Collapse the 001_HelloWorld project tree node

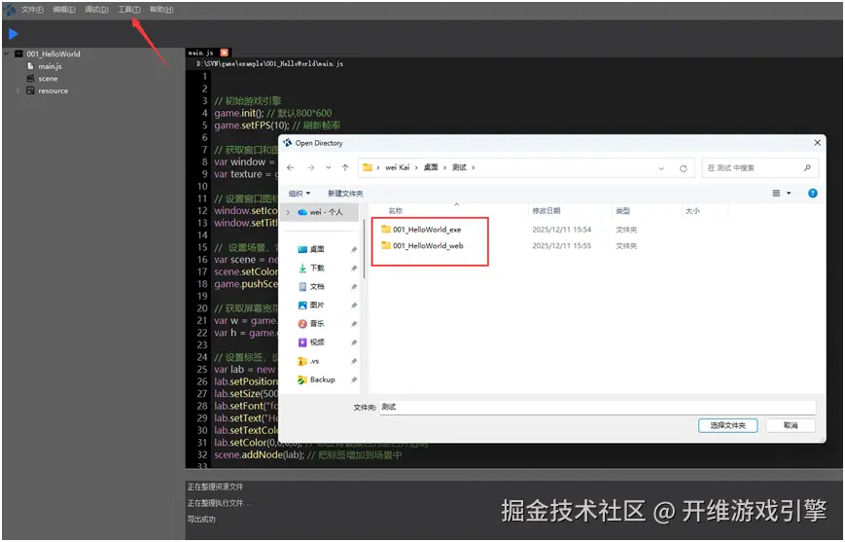tap(7, 54)
